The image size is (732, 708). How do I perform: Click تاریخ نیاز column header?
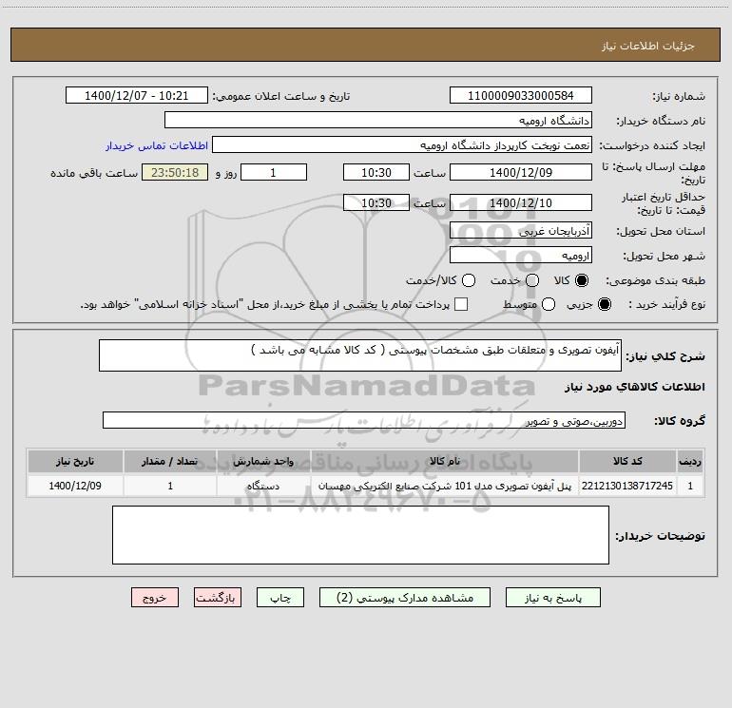pyautogui.click(x=75, y=461)
